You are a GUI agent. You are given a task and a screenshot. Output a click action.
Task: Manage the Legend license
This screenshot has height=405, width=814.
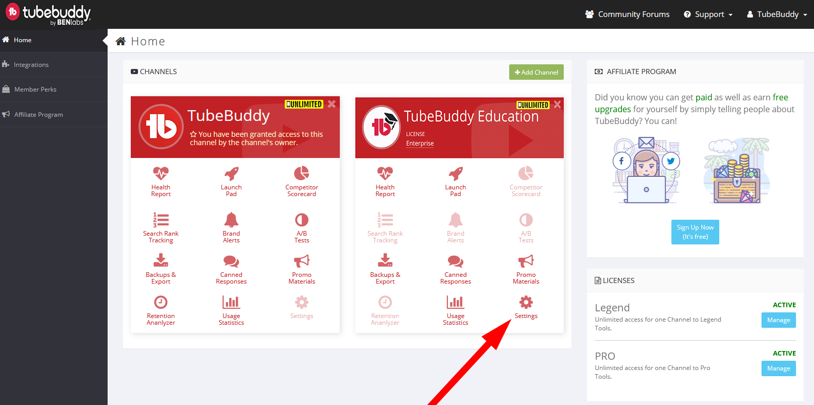778,320
